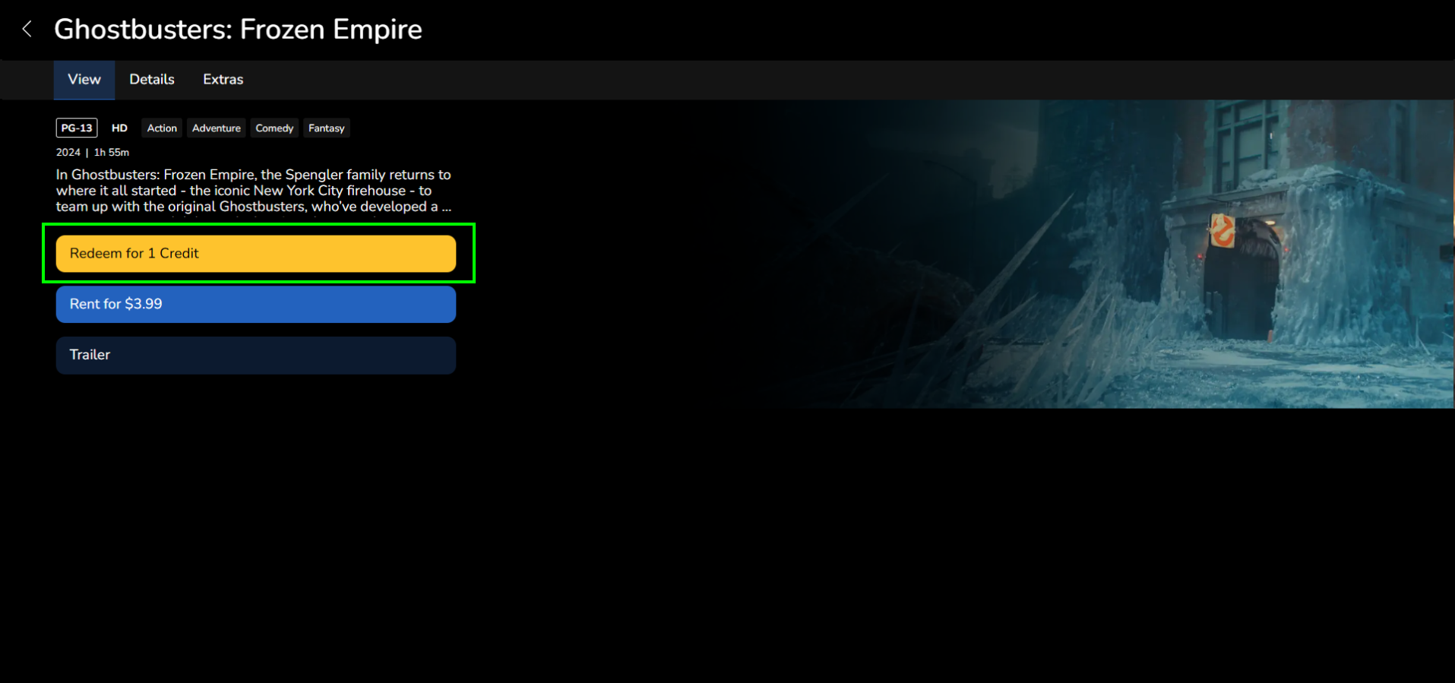
Task: Go back using the left arrow icon
Action: 27,29
